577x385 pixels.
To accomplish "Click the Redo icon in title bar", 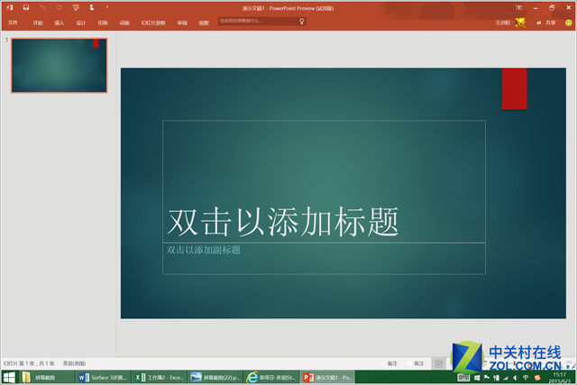I will point(59,8).
